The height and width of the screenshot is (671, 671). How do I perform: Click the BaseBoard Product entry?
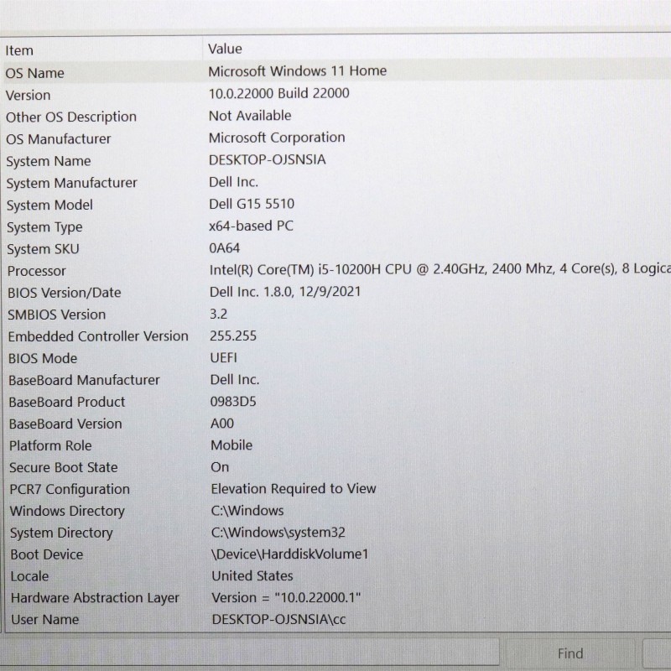[x=66, y=402]
